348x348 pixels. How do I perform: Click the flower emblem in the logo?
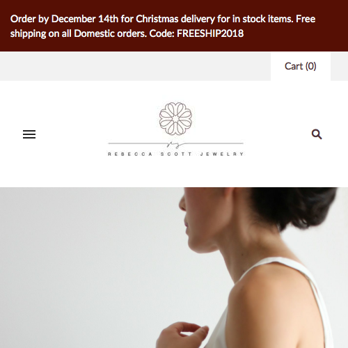click(175, 119)
